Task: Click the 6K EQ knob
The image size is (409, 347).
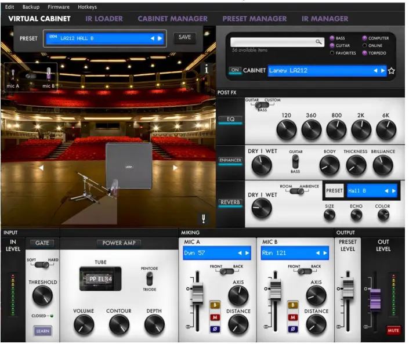Action: [386, 129]
